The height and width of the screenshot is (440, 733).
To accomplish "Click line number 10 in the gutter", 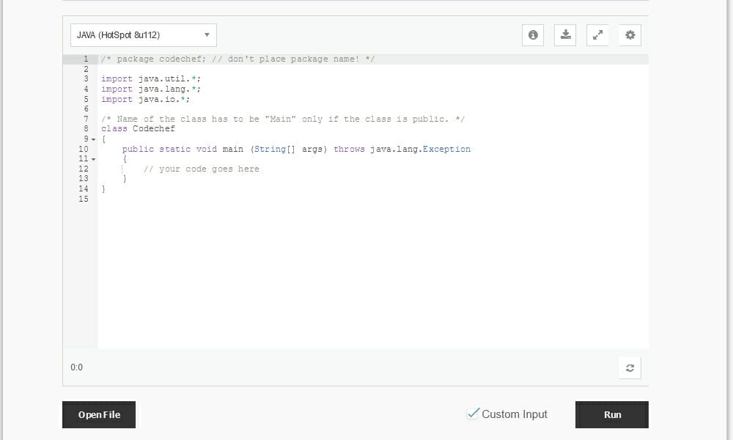I will tap(83, 149).
